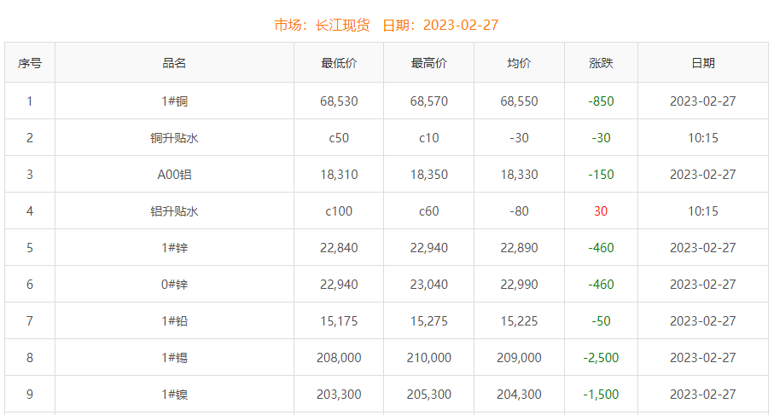Click the -2,500 change value

(601, 358)
